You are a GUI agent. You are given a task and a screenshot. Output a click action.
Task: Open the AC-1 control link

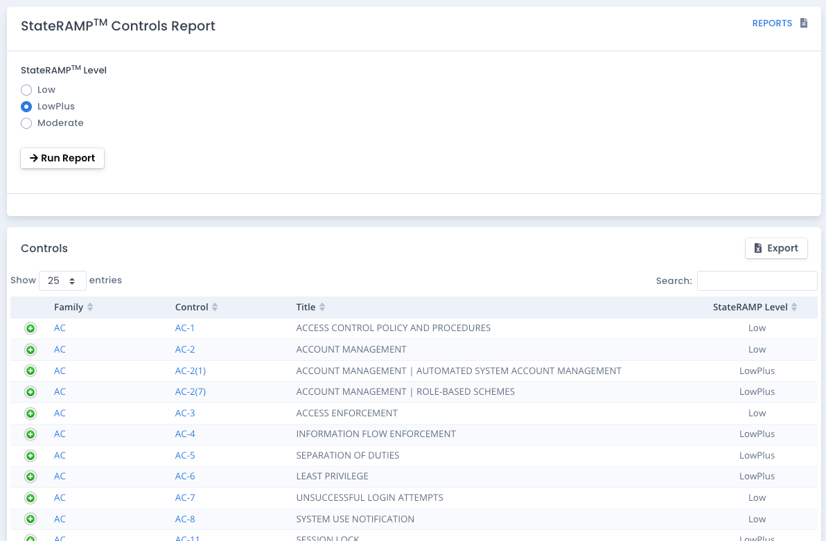pos(184,328)
